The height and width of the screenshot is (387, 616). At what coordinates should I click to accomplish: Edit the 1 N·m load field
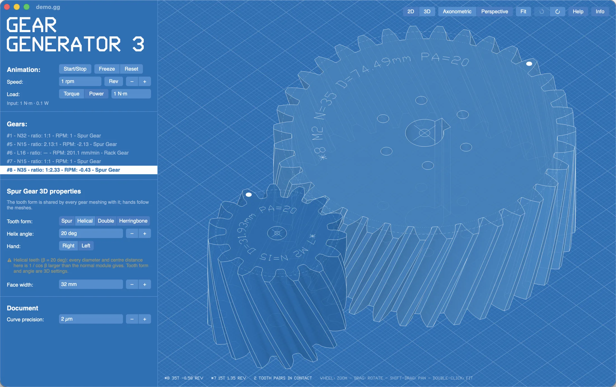(131, 94)
